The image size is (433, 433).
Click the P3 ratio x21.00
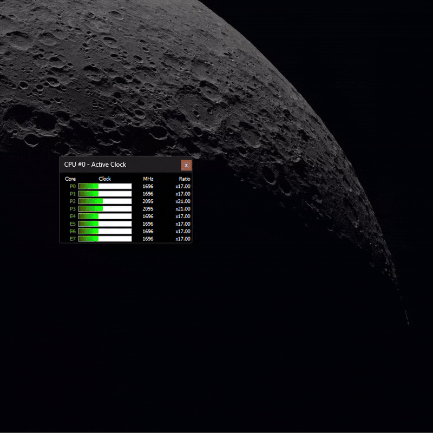click(x=183, y=209)
